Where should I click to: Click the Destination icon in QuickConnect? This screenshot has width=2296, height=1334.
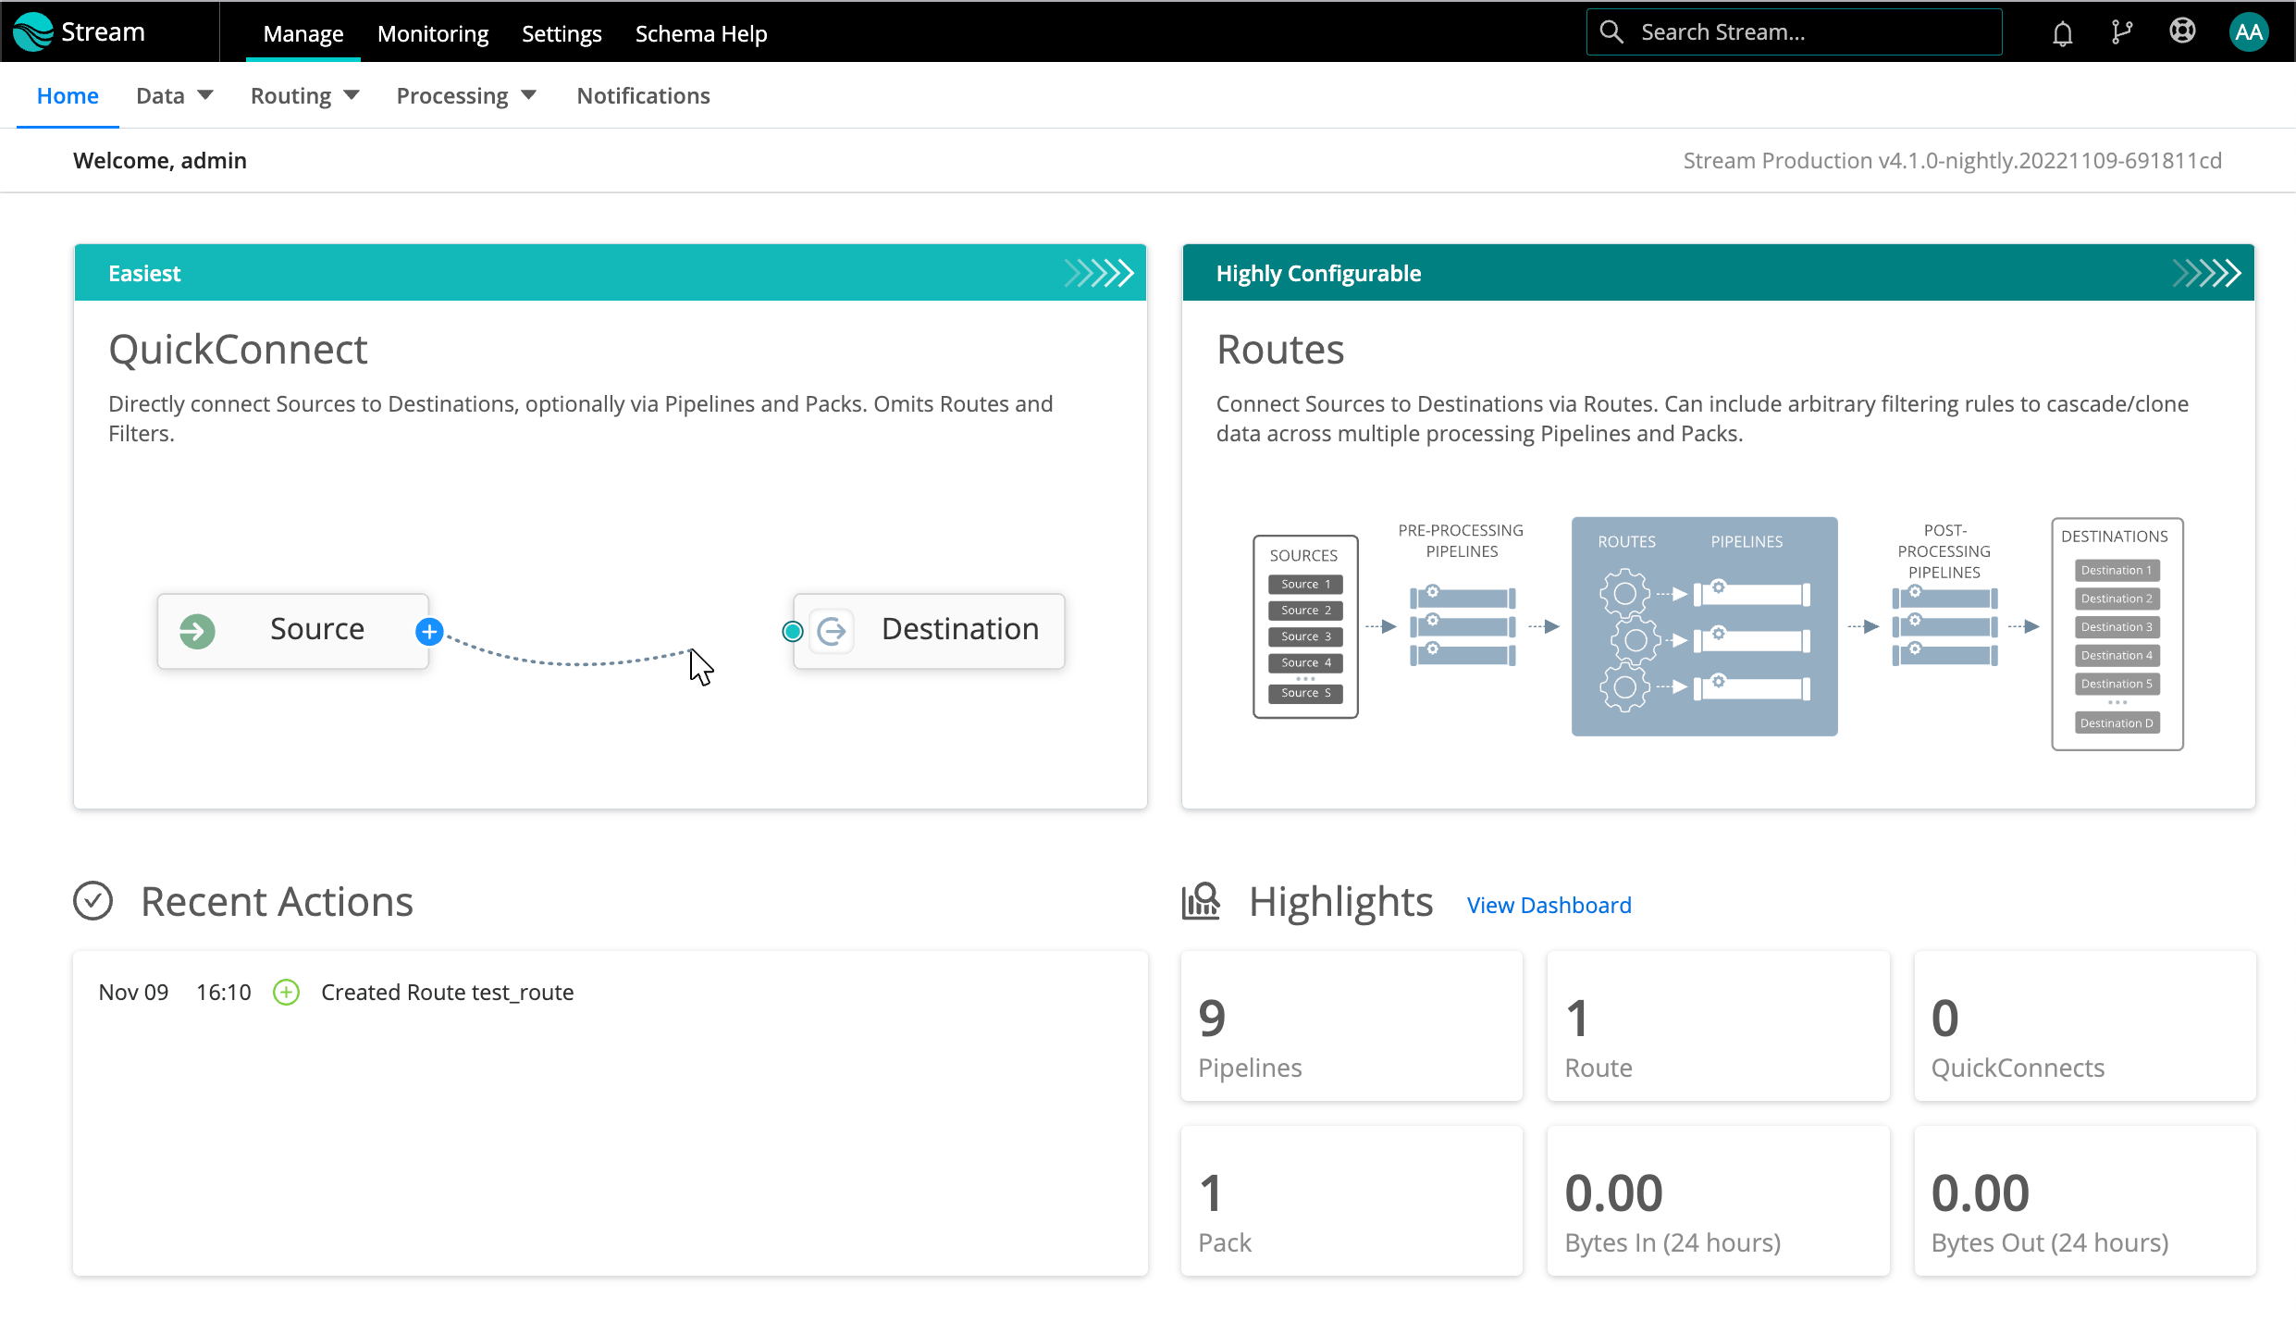(x=832, y=631)
